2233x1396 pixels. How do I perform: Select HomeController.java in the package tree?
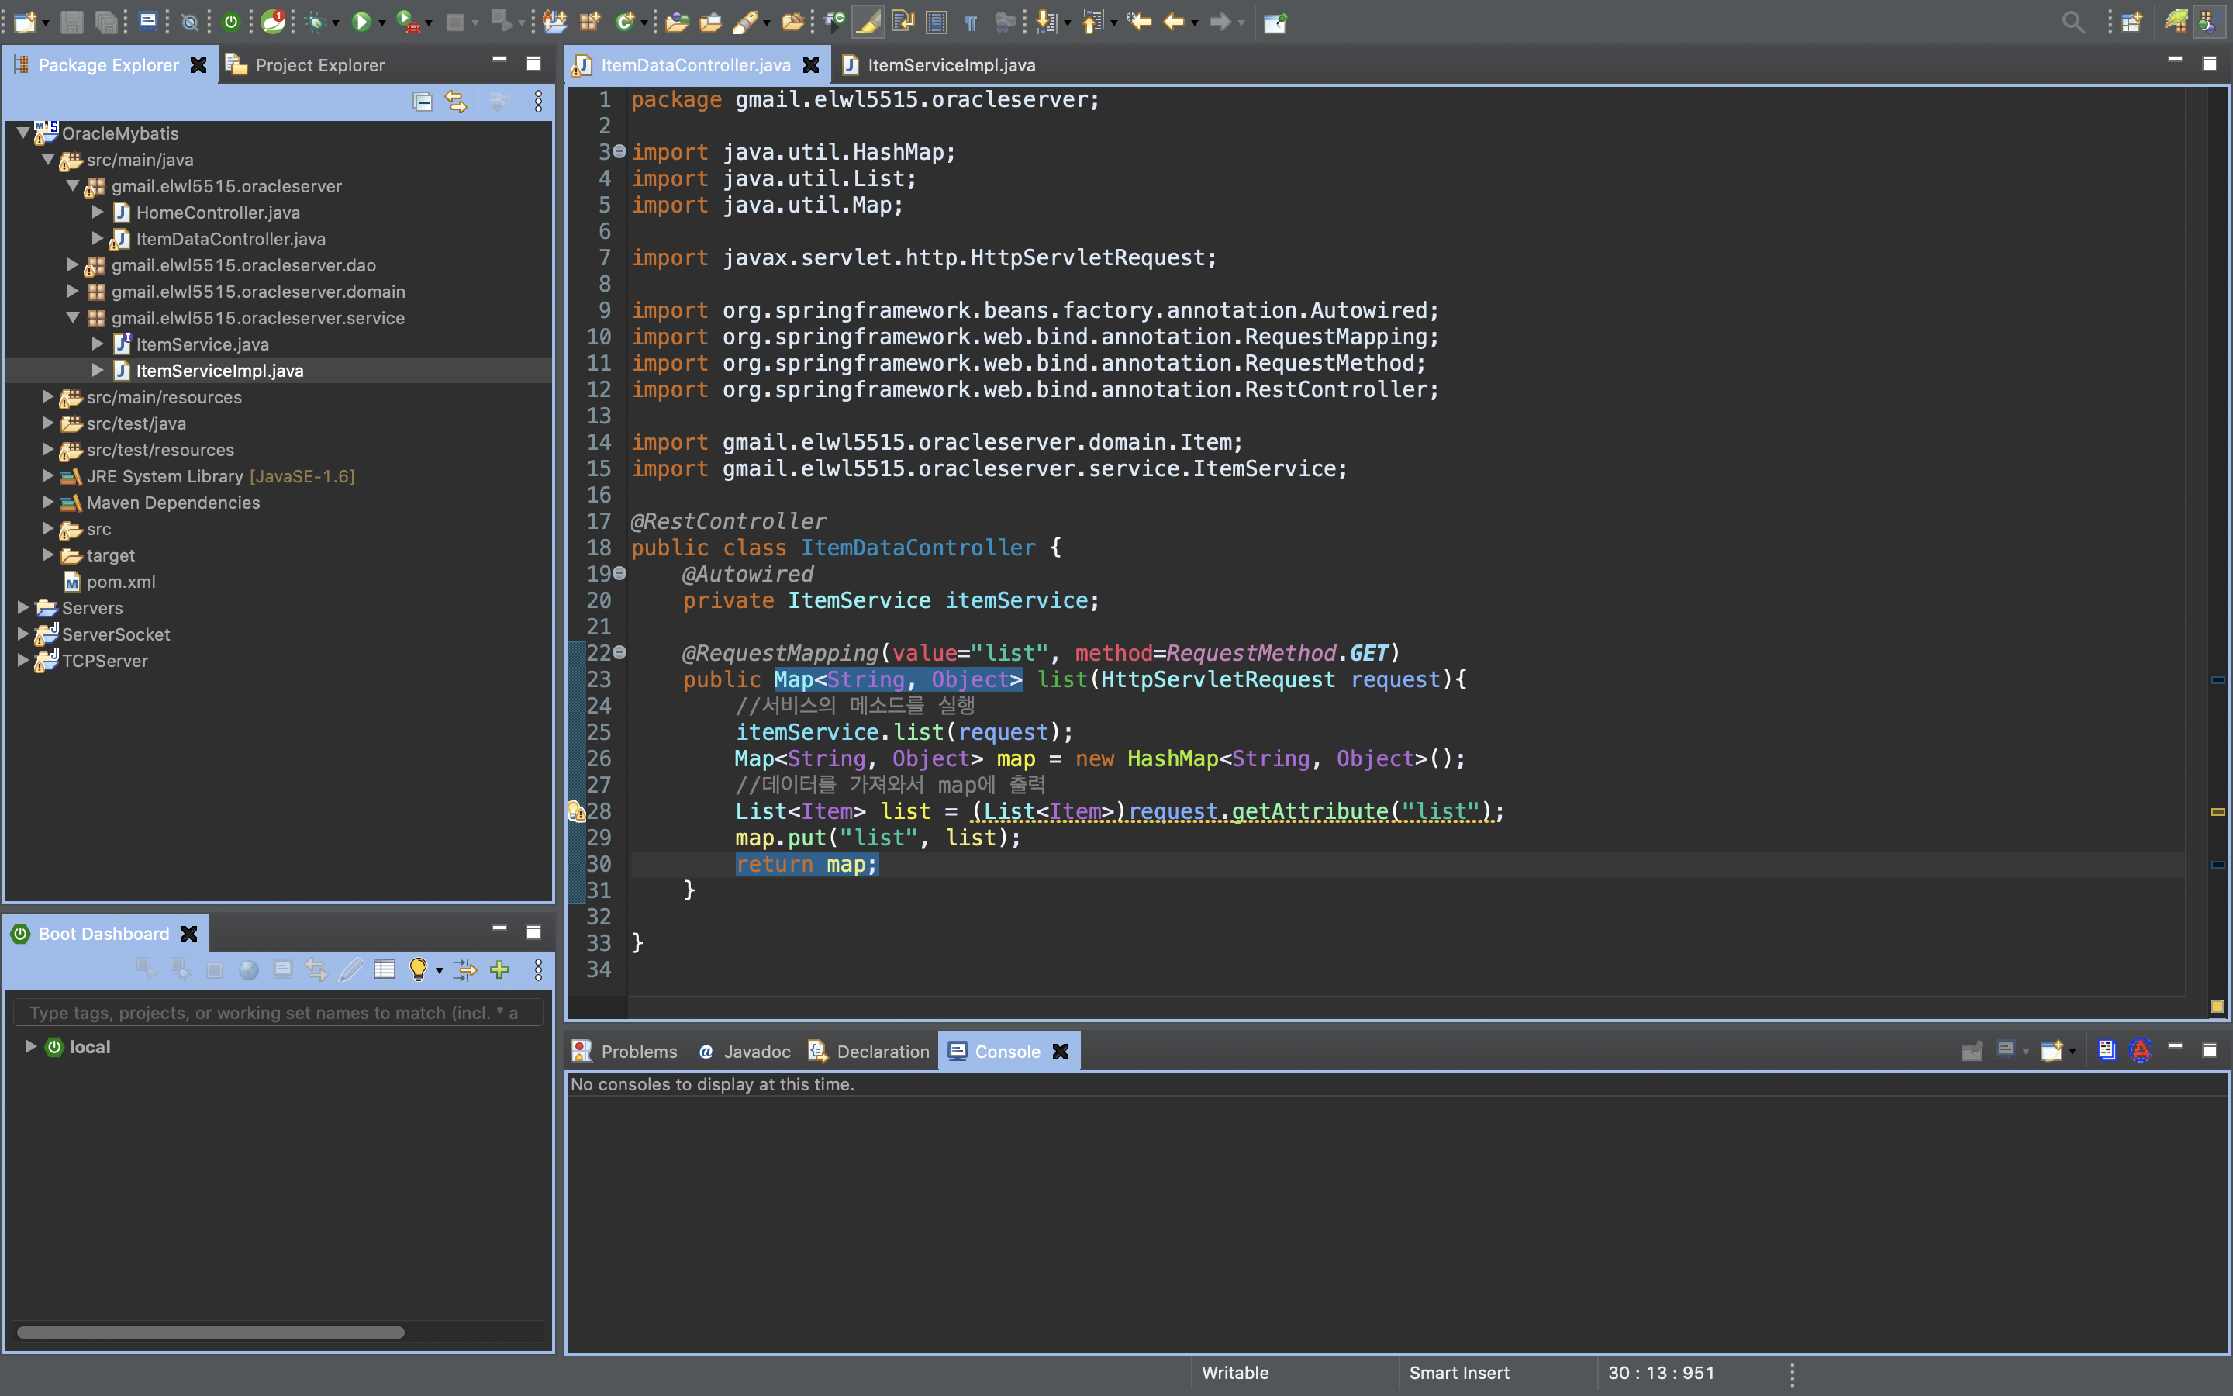coord(218,213)
